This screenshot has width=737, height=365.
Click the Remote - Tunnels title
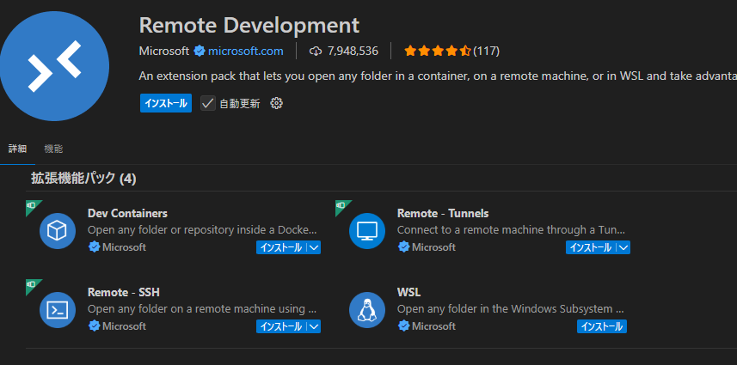coord(443,213)
